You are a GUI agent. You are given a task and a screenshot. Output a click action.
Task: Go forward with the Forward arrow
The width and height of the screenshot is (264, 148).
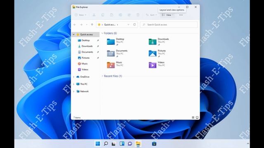point(81,25)
